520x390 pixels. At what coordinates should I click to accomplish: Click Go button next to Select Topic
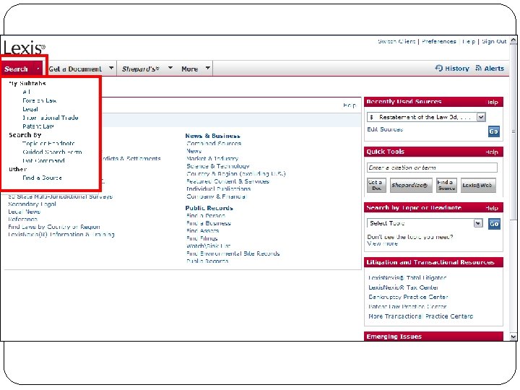pos(494,223)
